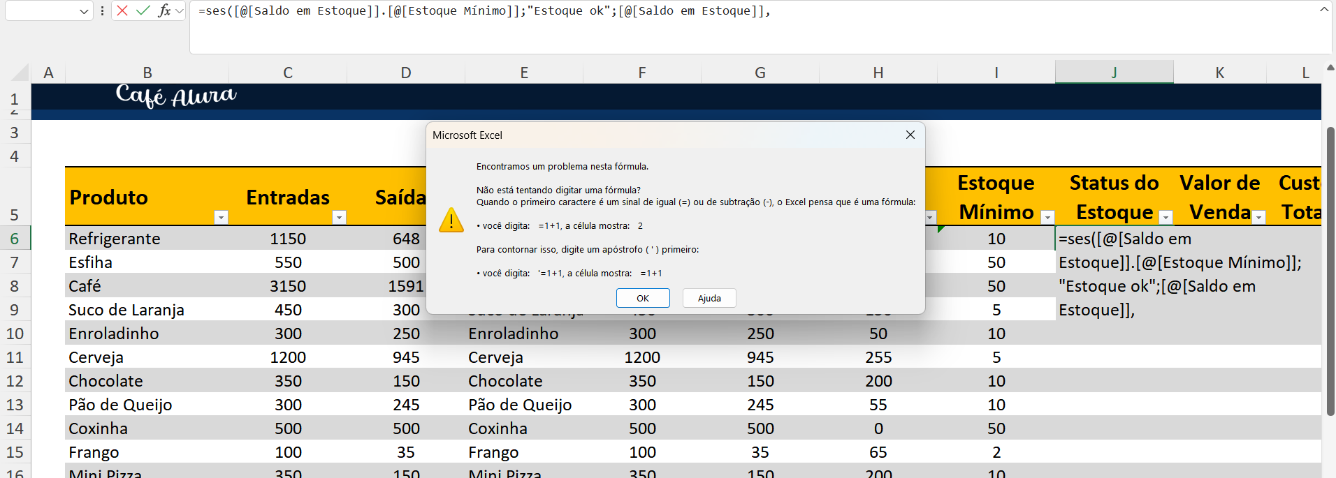Expand the Name Box dropdown
This screenshot has height=478, width=1336.
(x=84, y=11)
